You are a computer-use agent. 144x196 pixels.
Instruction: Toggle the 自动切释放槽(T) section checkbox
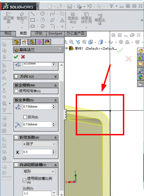(x=16, y=165)
